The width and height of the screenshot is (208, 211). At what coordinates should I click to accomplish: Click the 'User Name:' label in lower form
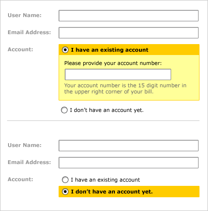pos(25,145)
